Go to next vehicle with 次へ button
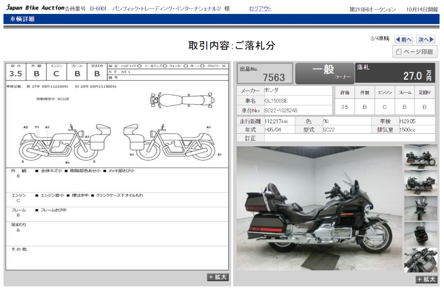This screenshot has height=293, width=444. (426, 39)
